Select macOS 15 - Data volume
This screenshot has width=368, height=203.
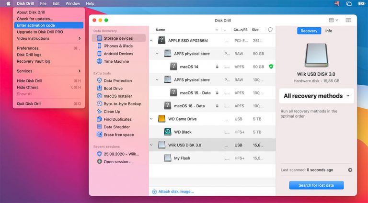click(x=212, y=93)
